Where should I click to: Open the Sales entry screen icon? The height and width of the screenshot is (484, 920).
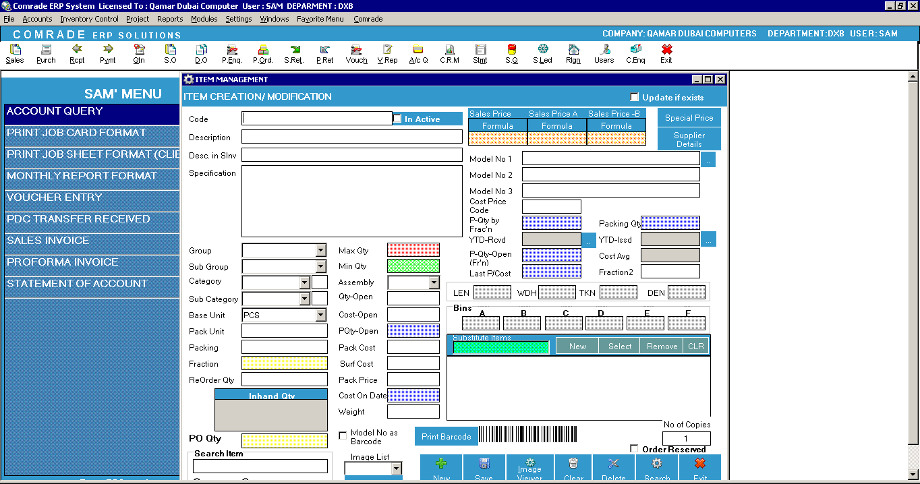coord(14,54)
